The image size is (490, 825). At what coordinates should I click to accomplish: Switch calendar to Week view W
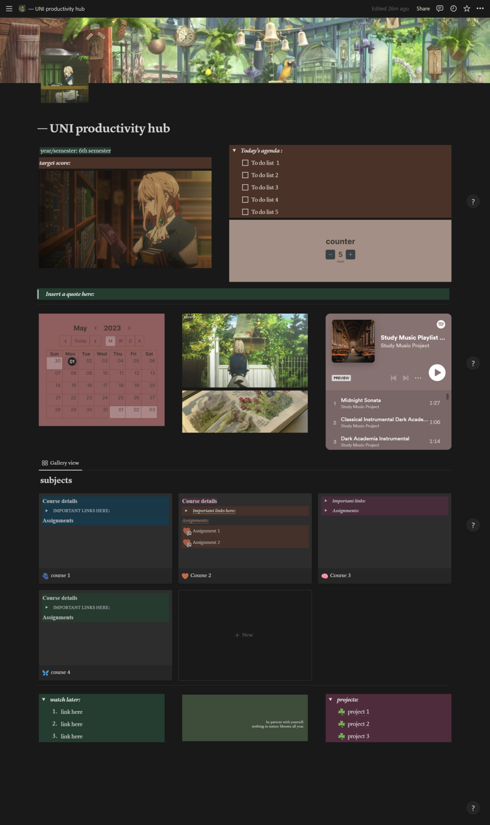(120, 341)
